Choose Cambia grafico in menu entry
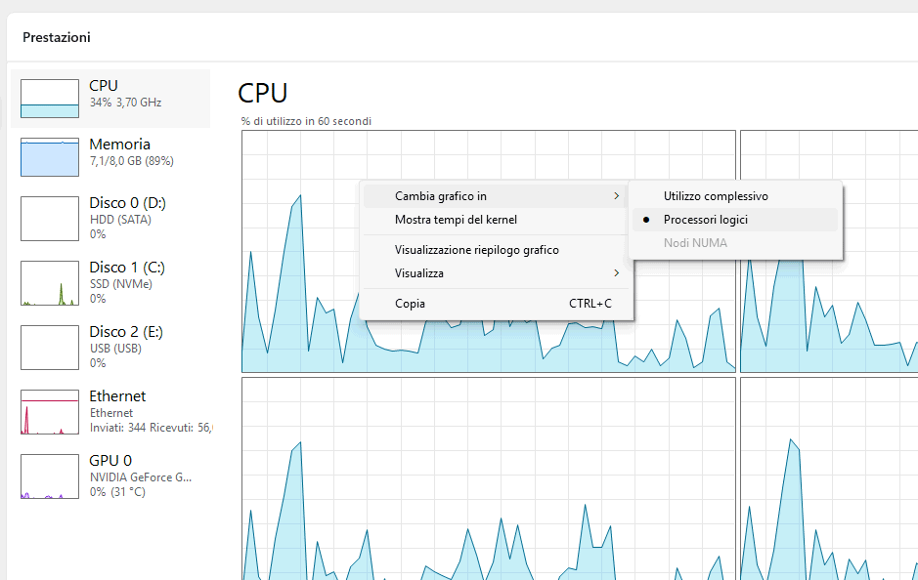 coord(496,196)
